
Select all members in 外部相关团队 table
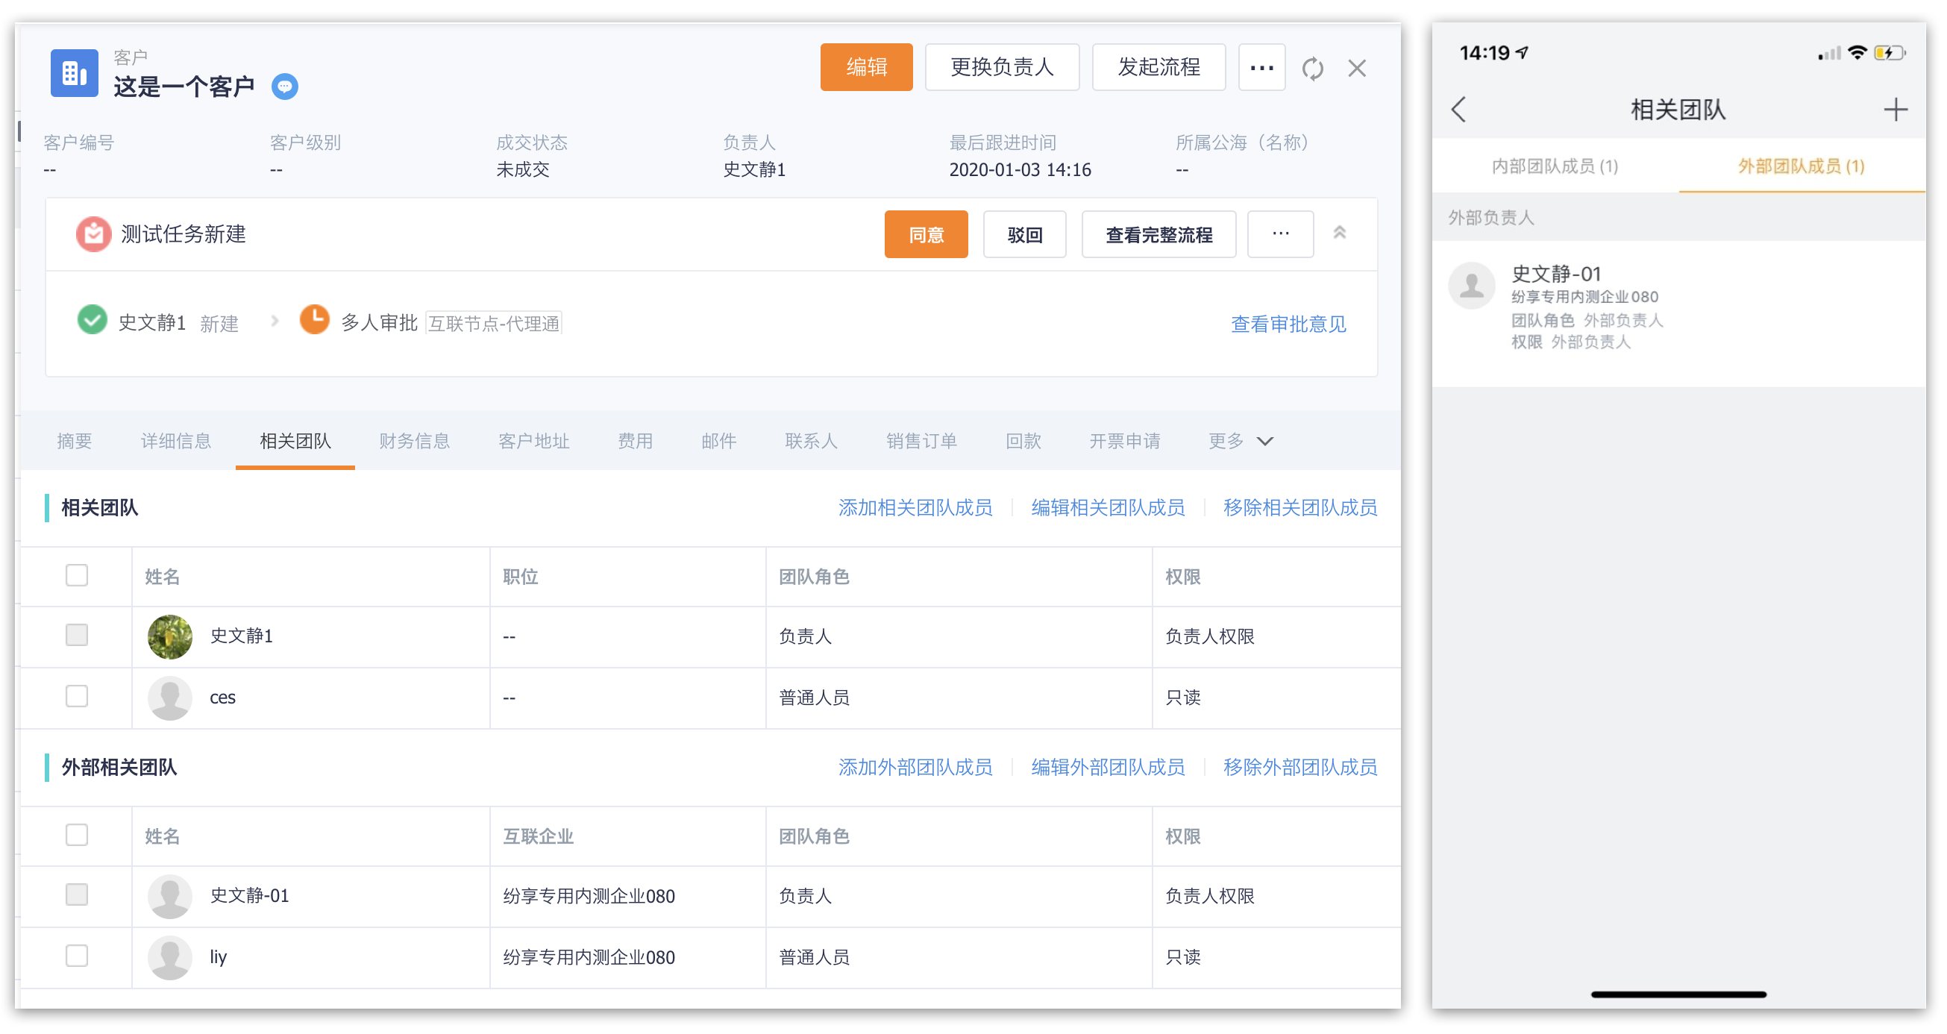[x=76, y=836]
